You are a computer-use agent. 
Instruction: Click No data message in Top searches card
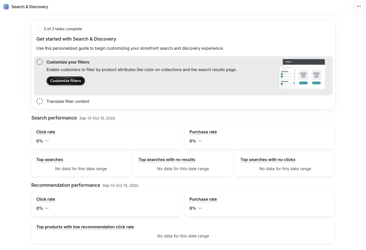[81, 169]
